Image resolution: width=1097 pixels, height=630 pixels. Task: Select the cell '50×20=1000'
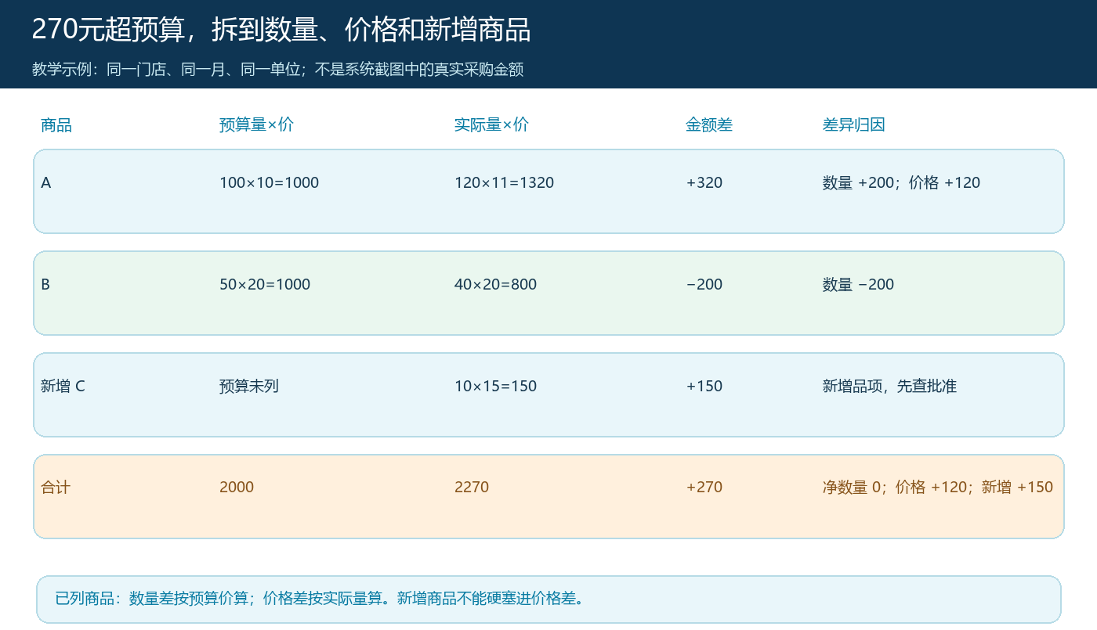265,285
